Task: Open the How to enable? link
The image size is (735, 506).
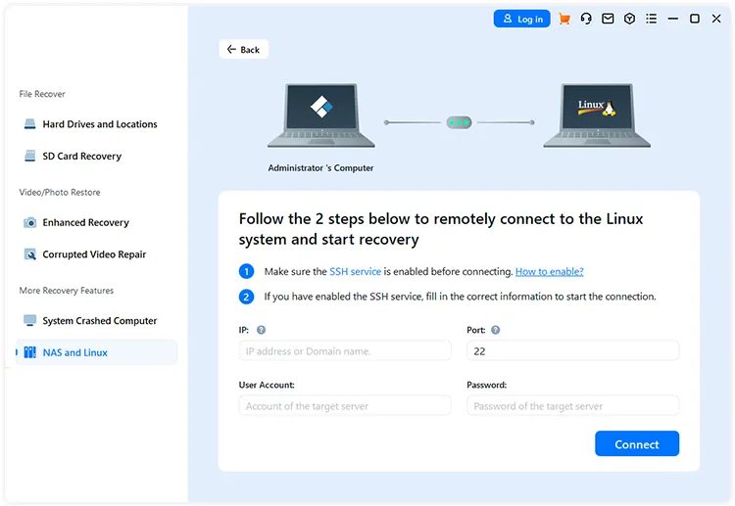Action: (x=550, y=271)
